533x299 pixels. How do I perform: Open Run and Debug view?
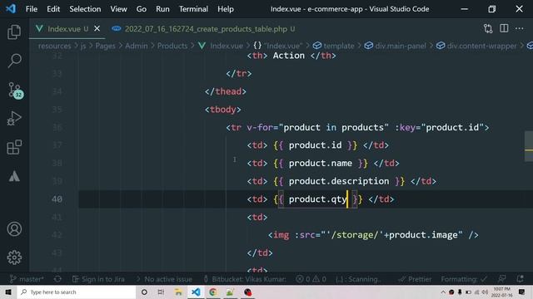[14, 119]
